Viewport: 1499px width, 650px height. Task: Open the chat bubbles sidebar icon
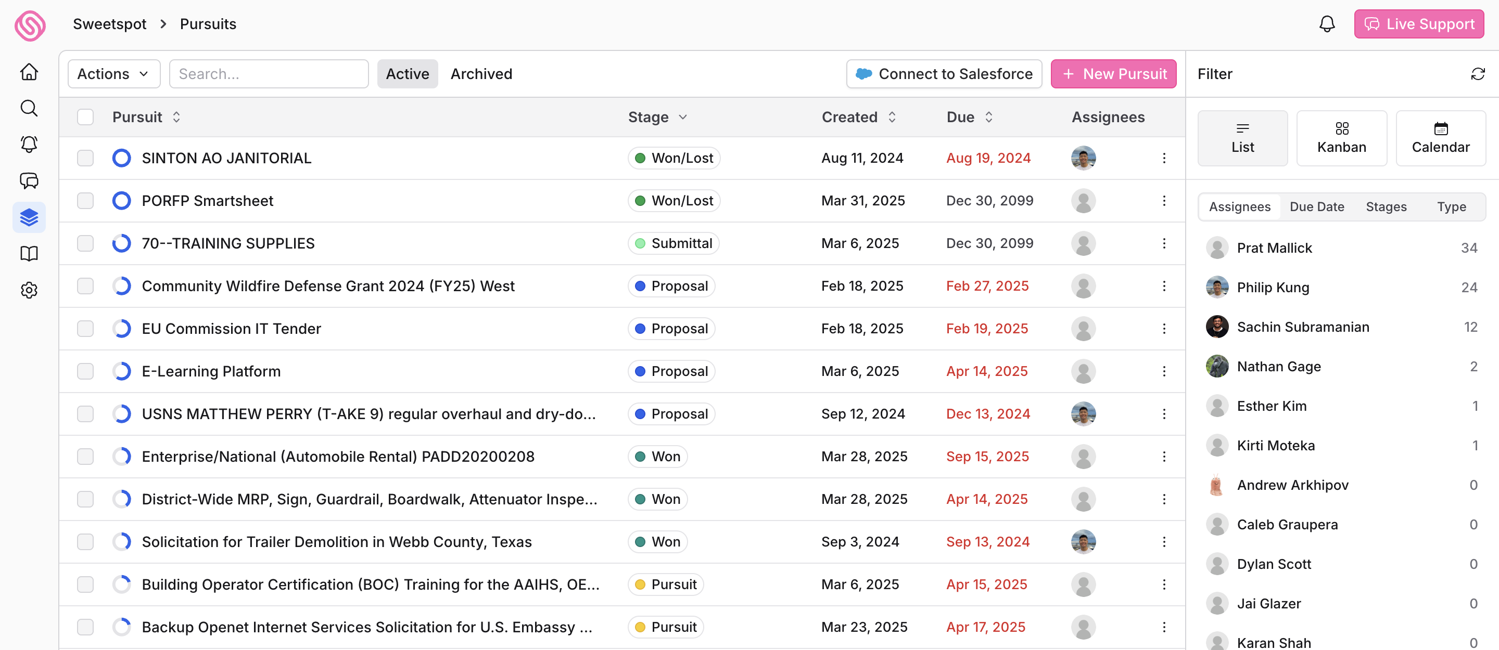tap(29, 181)
